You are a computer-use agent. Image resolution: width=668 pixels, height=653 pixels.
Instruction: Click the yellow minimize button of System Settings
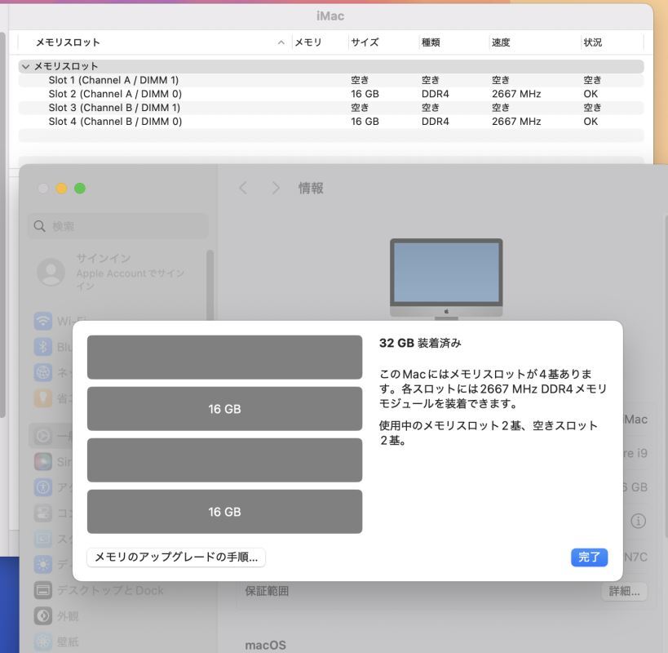point(61,189)
